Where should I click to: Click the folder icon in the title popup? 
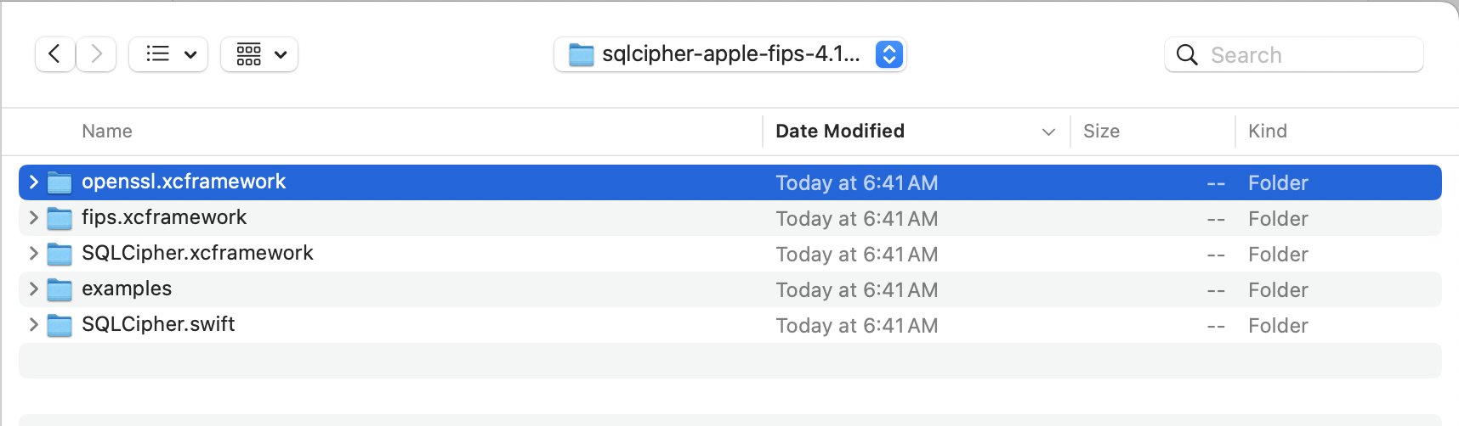point(581,55)
